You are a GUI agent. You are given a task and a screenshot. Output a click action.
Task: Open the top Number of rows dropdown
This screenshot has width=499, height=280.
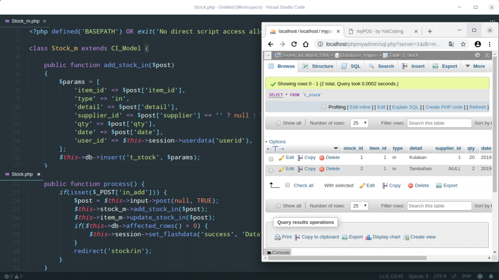pyautogui.click(x=360, y=123)
